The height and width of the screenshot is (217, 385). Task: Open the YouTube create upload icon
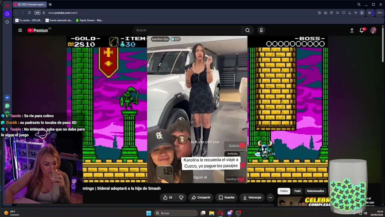pos(352,30)
